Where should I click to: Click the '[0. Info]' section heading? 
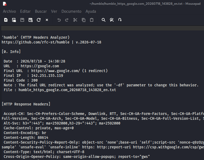pyautogui.click(x=11, y=52)
